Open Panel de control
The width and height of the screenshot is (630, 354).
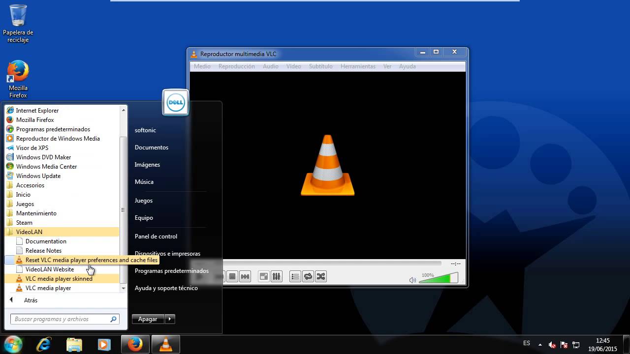[x=156, y=236]
